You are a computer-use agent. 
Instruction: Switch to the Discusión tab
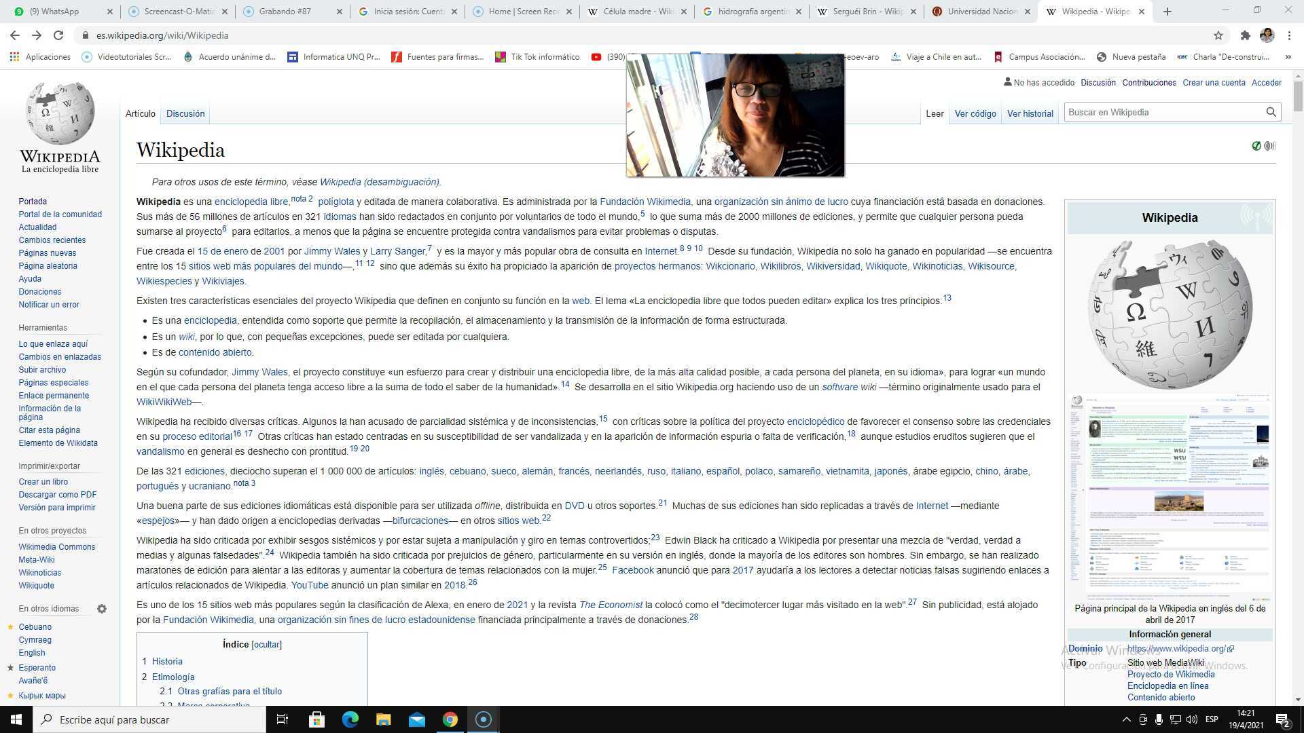click(185, 113)
